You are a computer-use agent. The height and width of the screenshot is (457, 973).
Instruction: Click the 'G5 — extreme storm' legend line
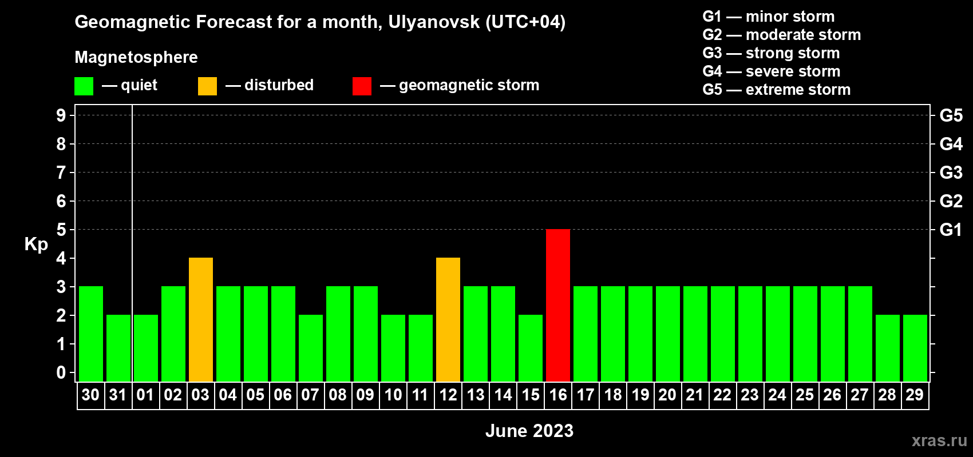[x=777, y=90]
